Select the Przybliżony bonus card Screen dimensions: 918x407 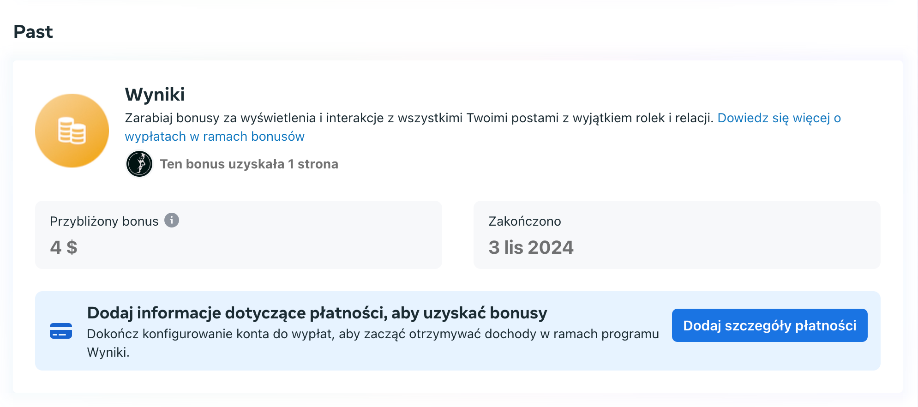click(x=239, y=235)
